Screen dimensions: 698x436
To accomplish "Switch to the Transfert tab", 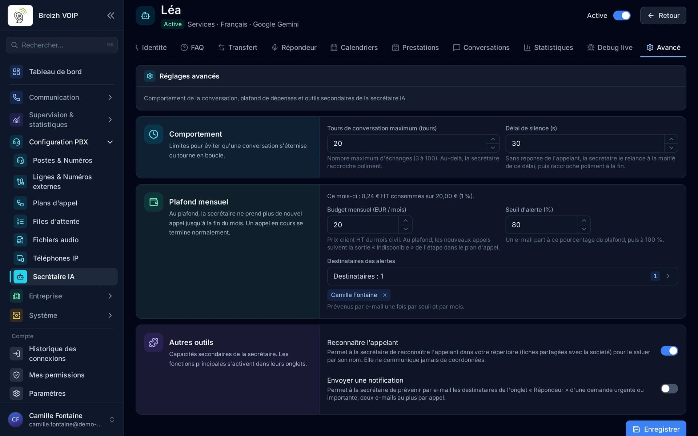I will (x=238, y=48).
